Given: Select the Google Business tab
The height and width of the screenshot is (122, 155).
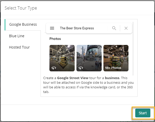Looking at the screenshot, I should tap(23, 25).
